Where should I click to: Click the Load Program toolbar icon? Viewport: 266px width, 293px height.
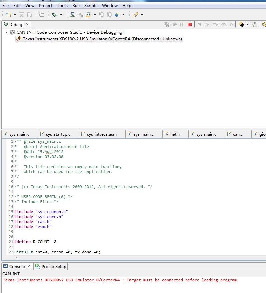click(x=88, y=15)
